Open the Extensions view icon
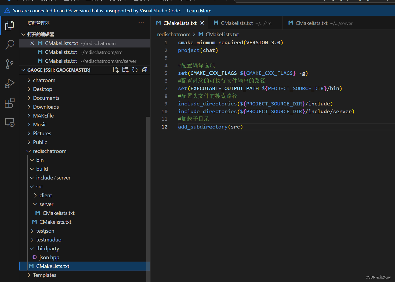This screenshot has width=395, height=282. click(x=10, y=103)
